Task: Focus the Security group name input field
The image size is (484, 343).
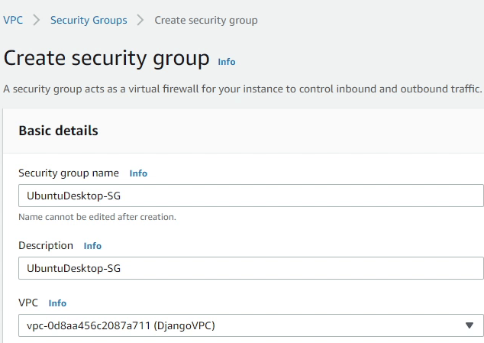Action: 250,196
